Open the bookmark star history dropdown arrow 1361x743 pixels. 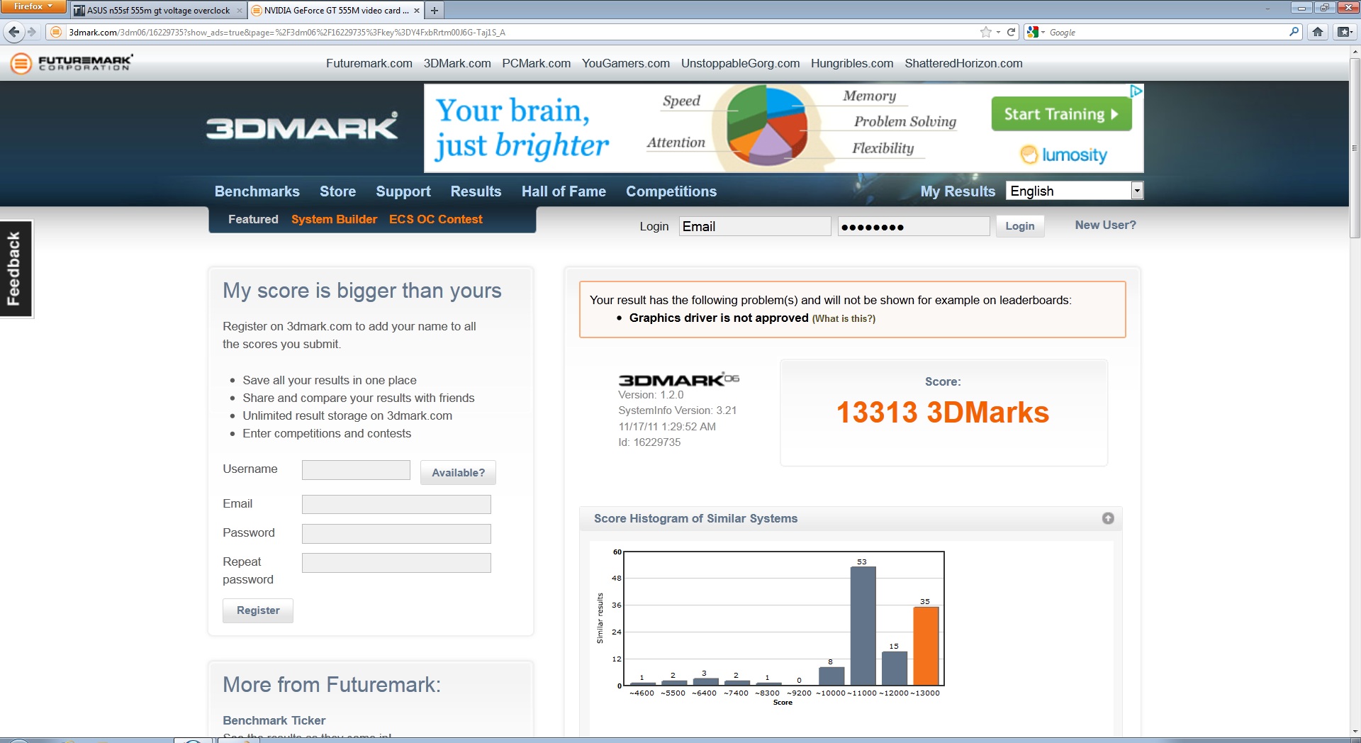click(x=998, y=32)
